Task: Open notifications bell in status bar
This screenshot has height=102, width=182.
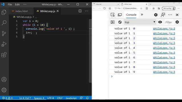Action: pyautogui.click(x=87, y=98)
